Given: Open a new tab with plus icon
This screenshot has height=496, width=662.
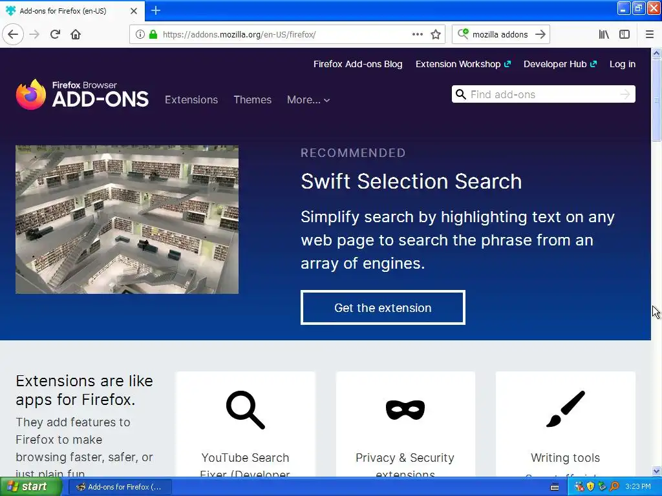Looking at the screenshot, I should tap(155, 10).
